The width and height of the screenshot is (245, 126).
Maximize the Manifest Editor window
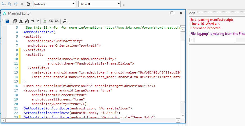tap(172, 13)
